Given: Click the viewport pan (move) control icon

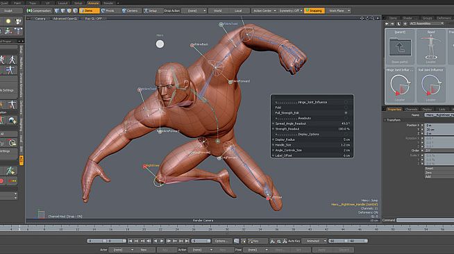Looking at the screenshot, I should coord(362,18).
